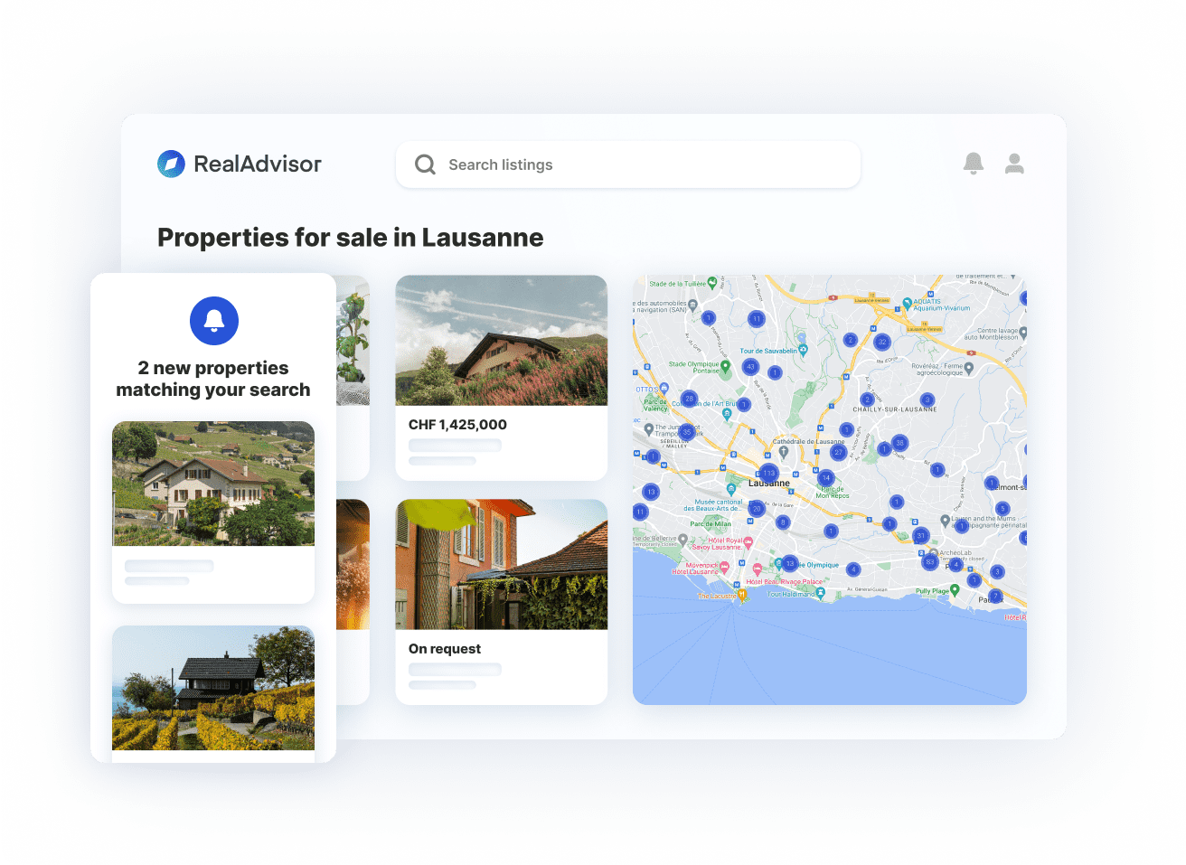
Task: Click the map cluster marker labeled 83
Action: [929, 561]
